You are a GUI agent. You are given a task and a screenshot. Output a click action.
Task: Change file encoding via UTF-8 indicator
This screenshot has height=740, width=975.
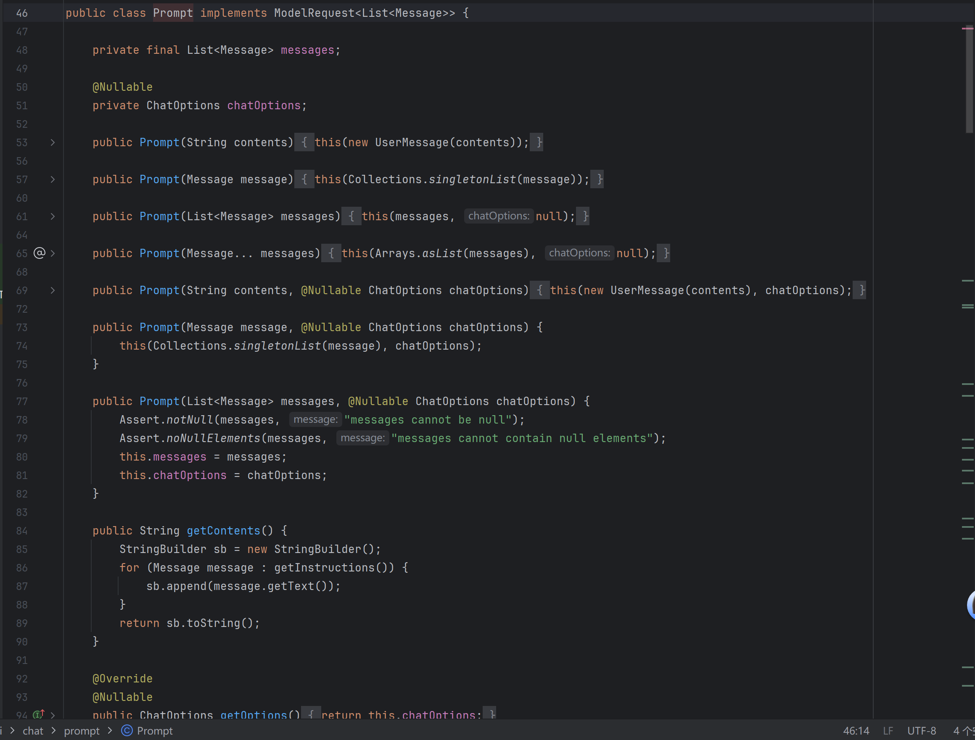coord(922,731)
